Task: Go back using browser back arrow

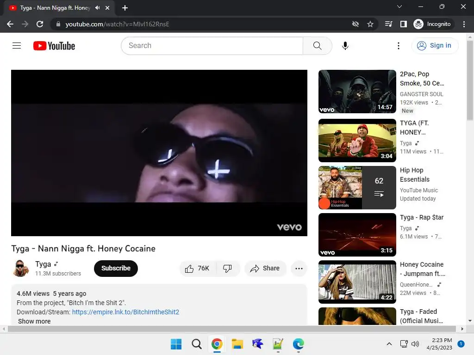Action: (10, 24)
